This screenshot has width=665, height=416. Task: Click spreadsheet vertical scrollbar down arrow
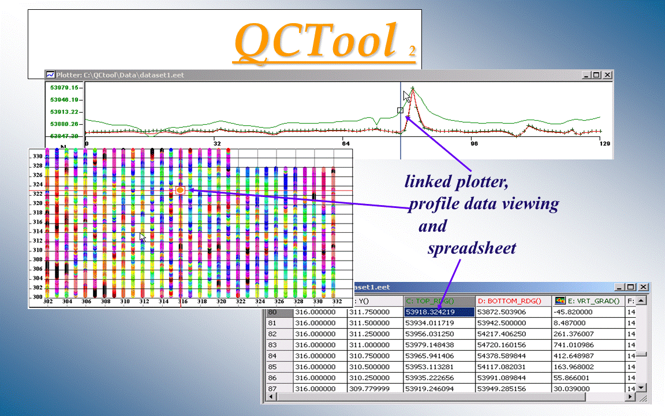pos(642,387)
